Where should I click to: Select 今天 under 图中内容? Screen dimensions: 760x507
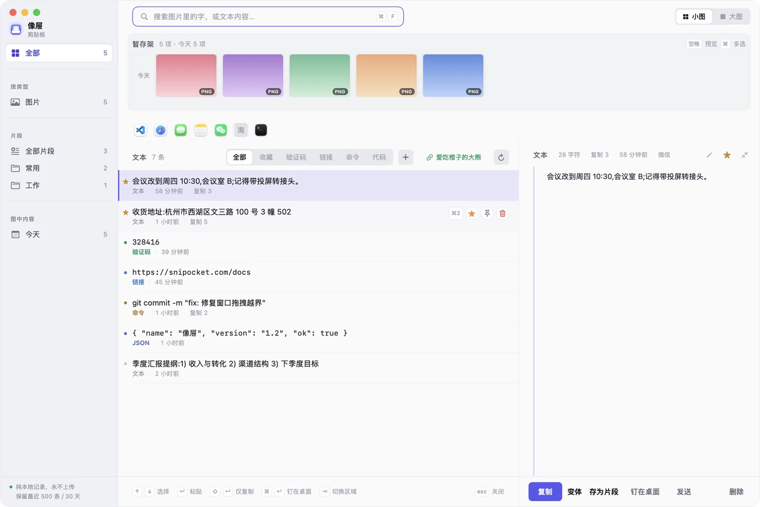click(x=59, y=234)
